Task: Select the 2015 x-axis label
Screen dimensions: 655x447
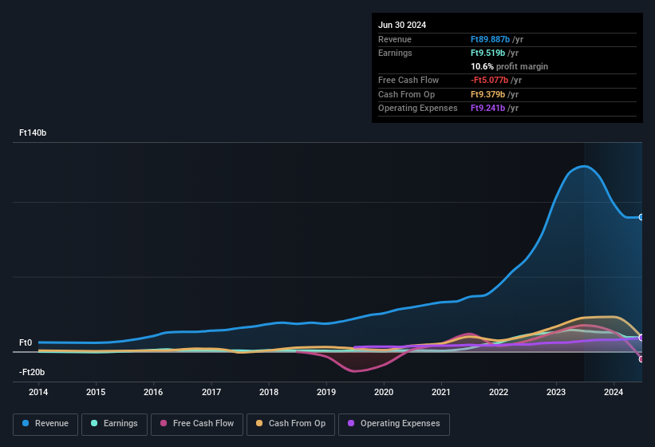Action: (96, 392)
